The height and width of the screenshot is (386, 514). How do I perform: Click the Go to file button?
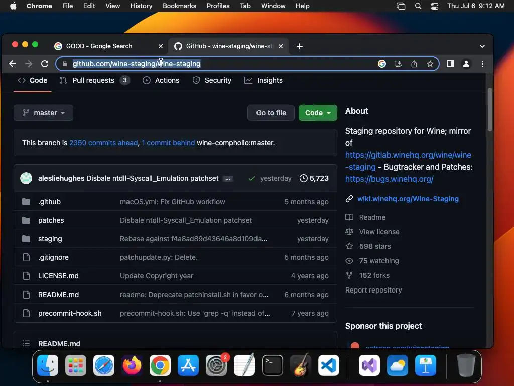[x=271, y=113]
